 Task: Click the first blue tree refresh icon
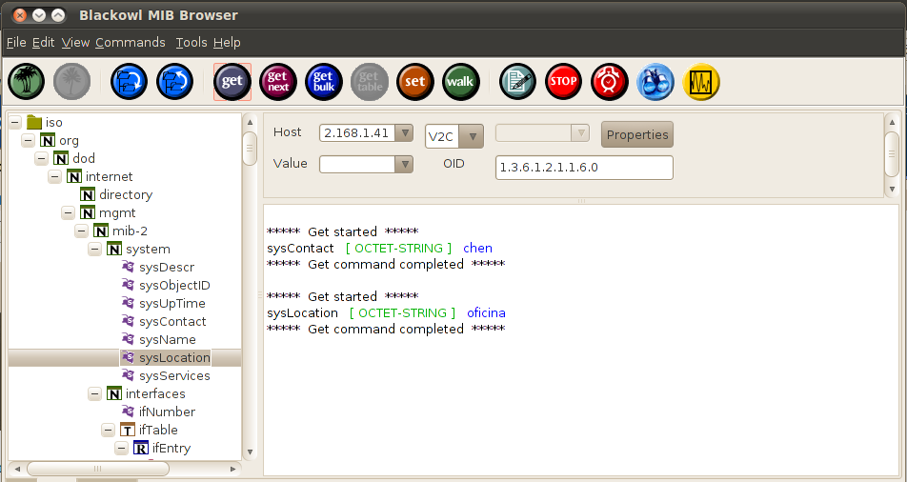(x=129, y=82)
